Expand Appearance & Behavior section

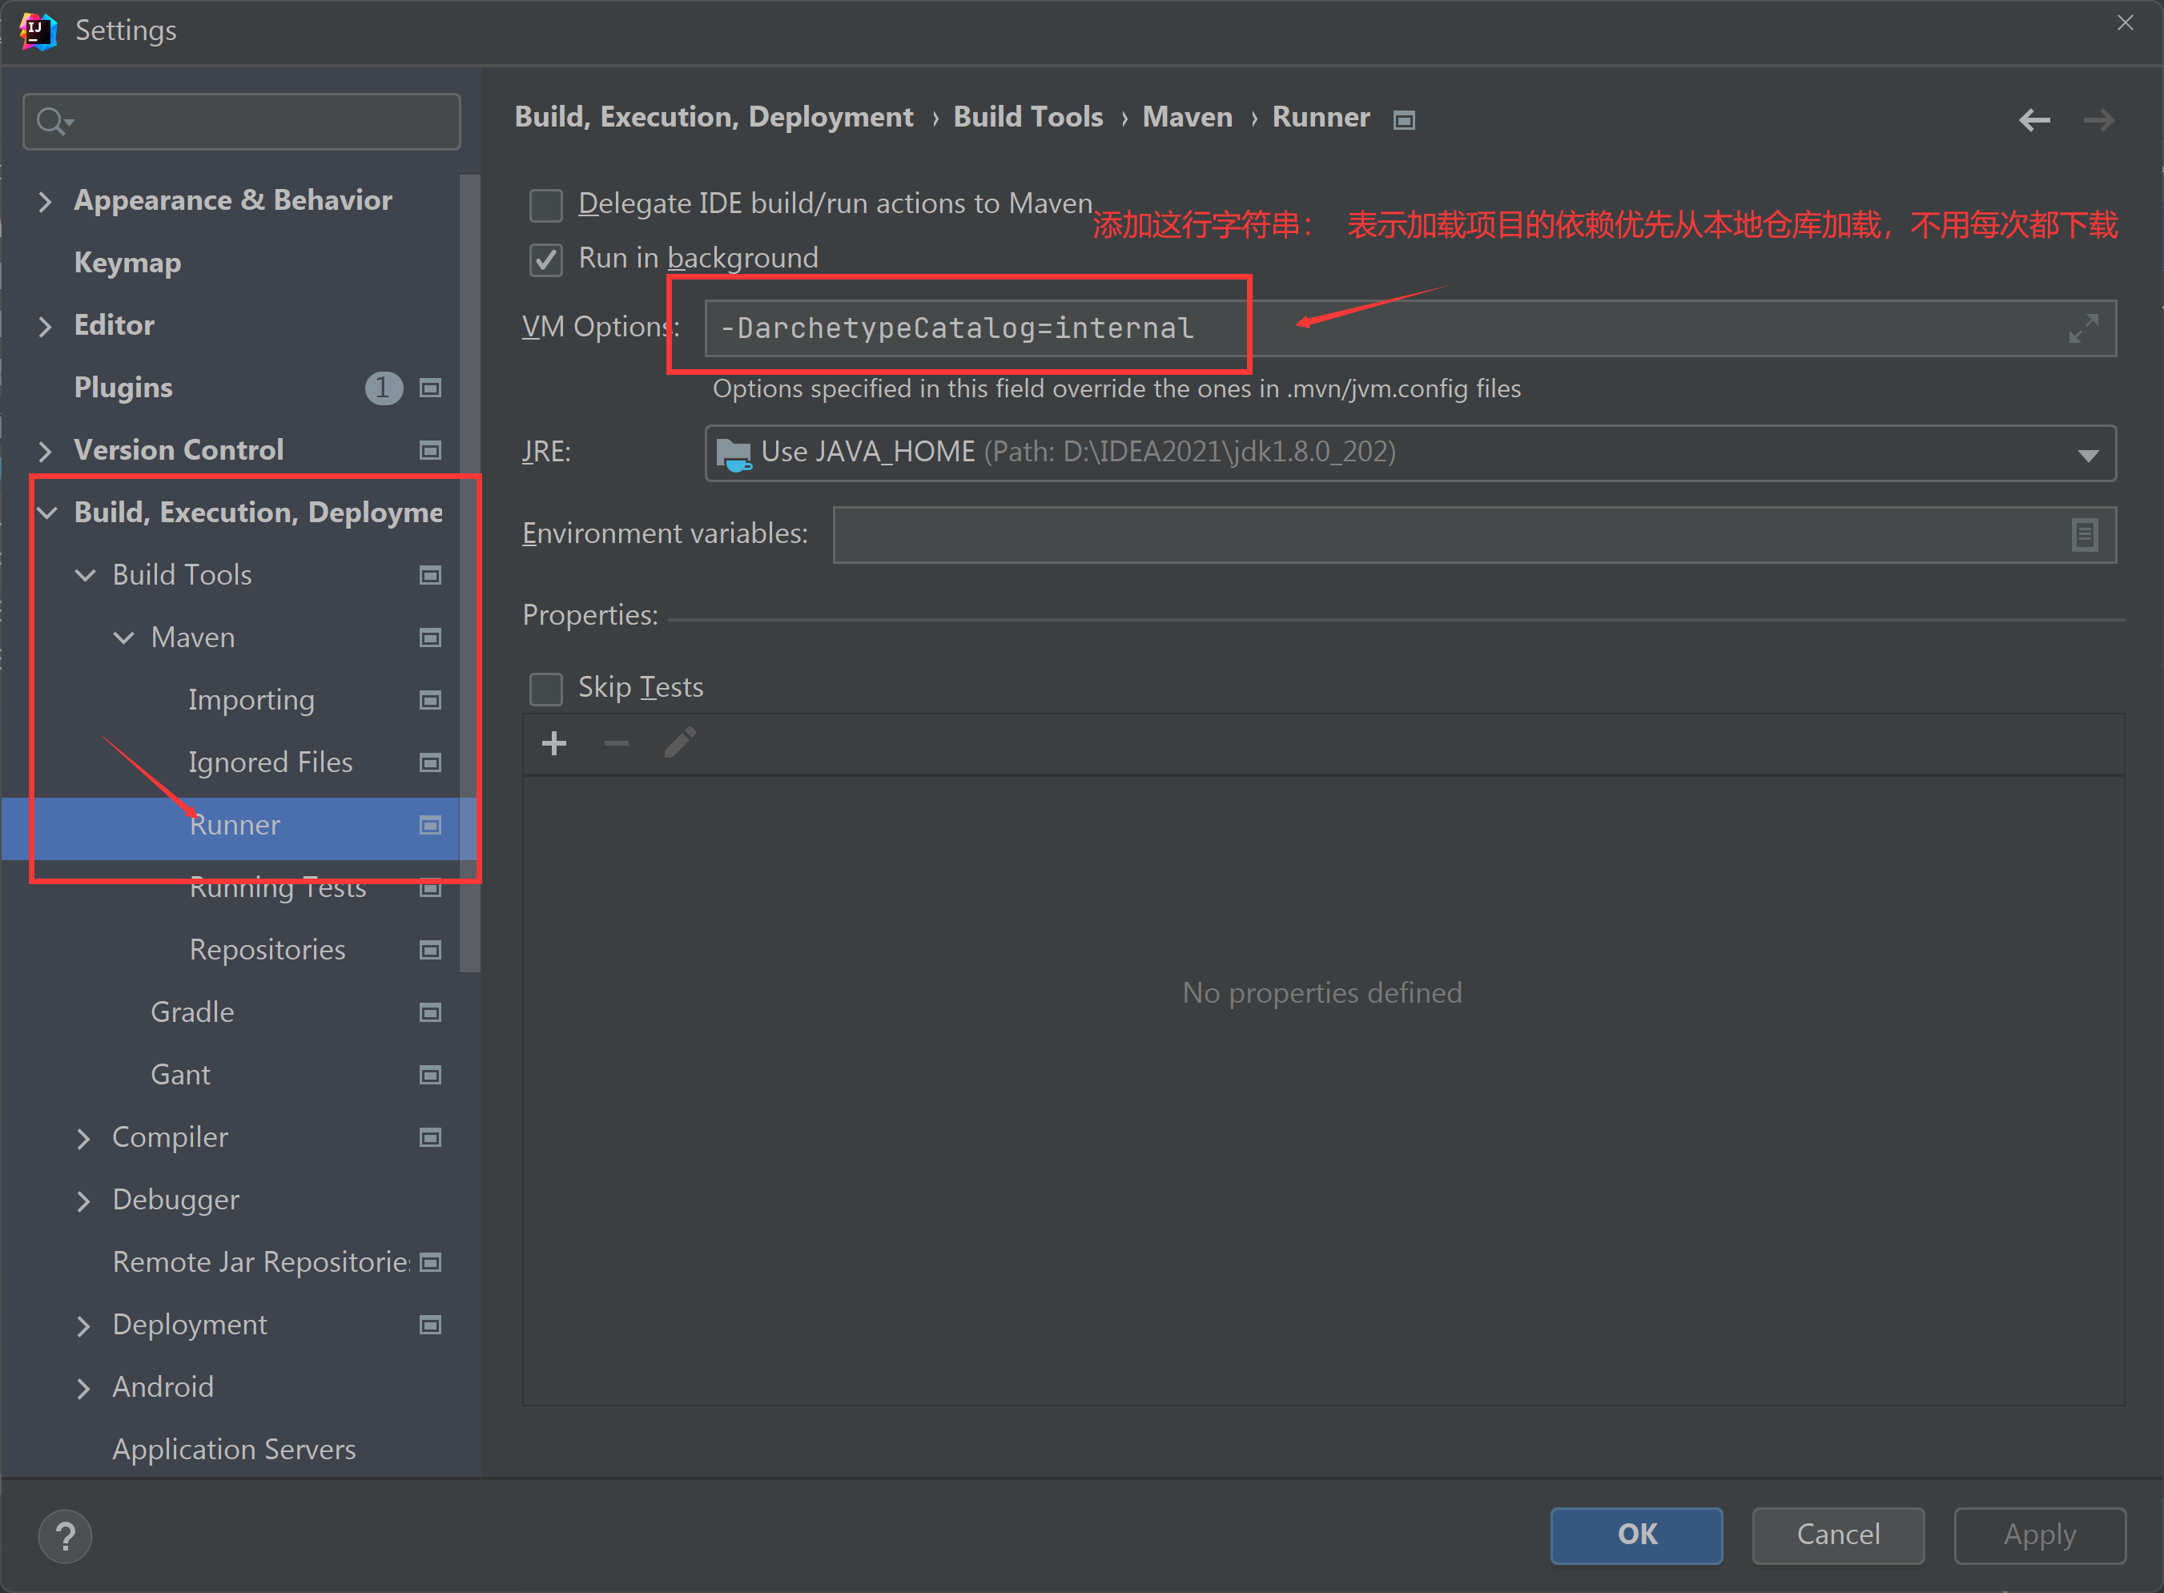pos(44,200)
